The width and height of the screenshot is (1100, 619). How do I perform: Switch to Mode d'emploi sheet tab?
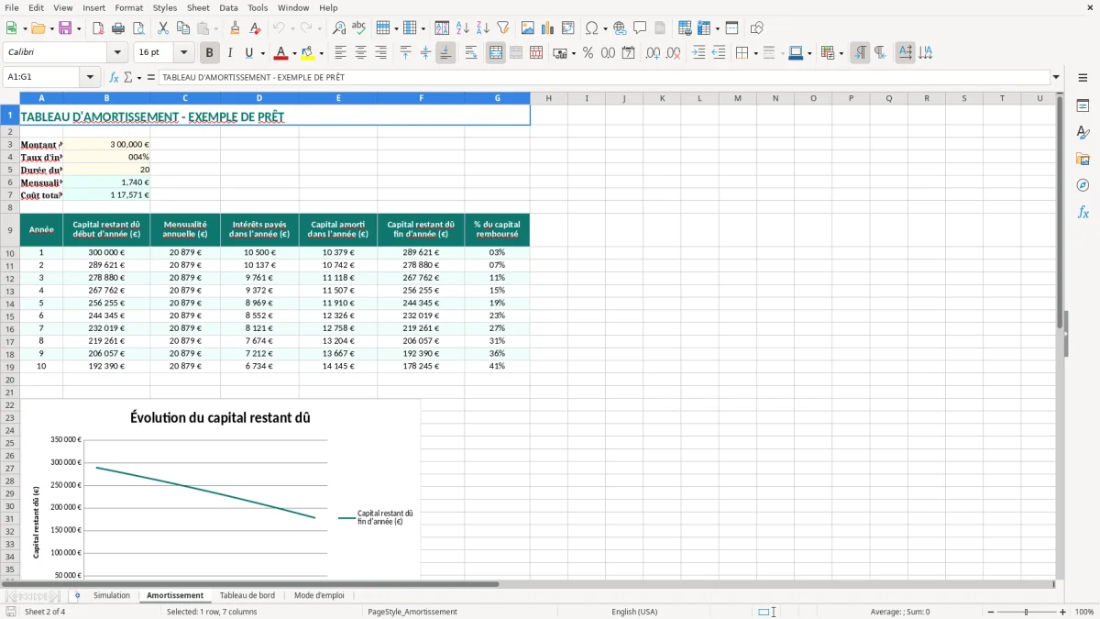[319, 596]
